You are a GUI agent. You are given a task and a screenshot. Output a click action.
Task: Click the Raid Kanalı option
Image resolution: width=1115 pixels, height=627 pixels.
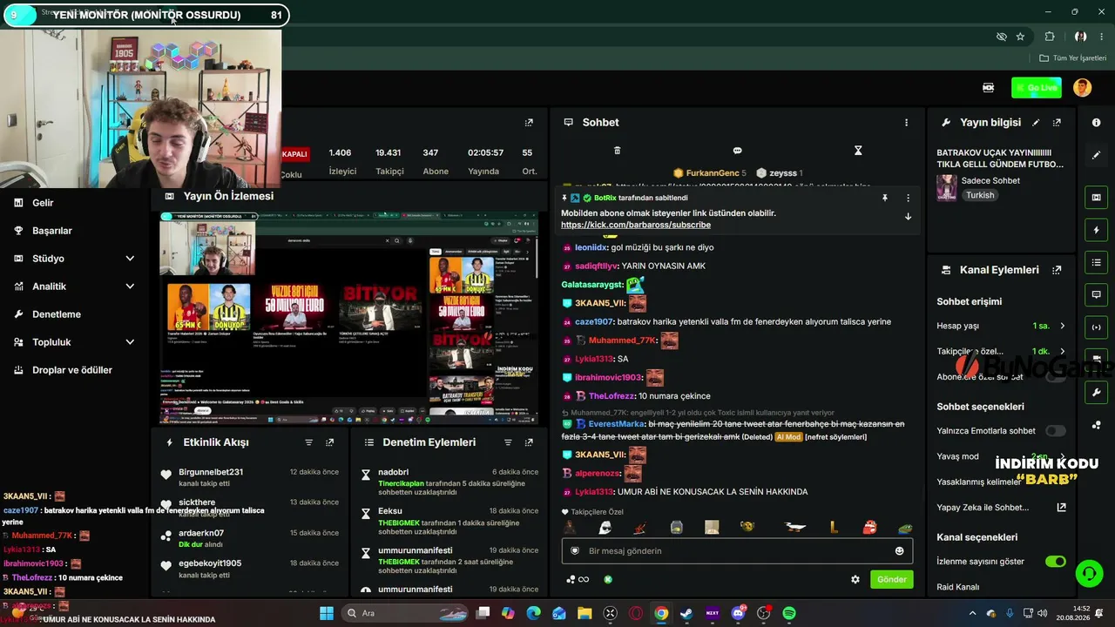click(x=958, y=587)
